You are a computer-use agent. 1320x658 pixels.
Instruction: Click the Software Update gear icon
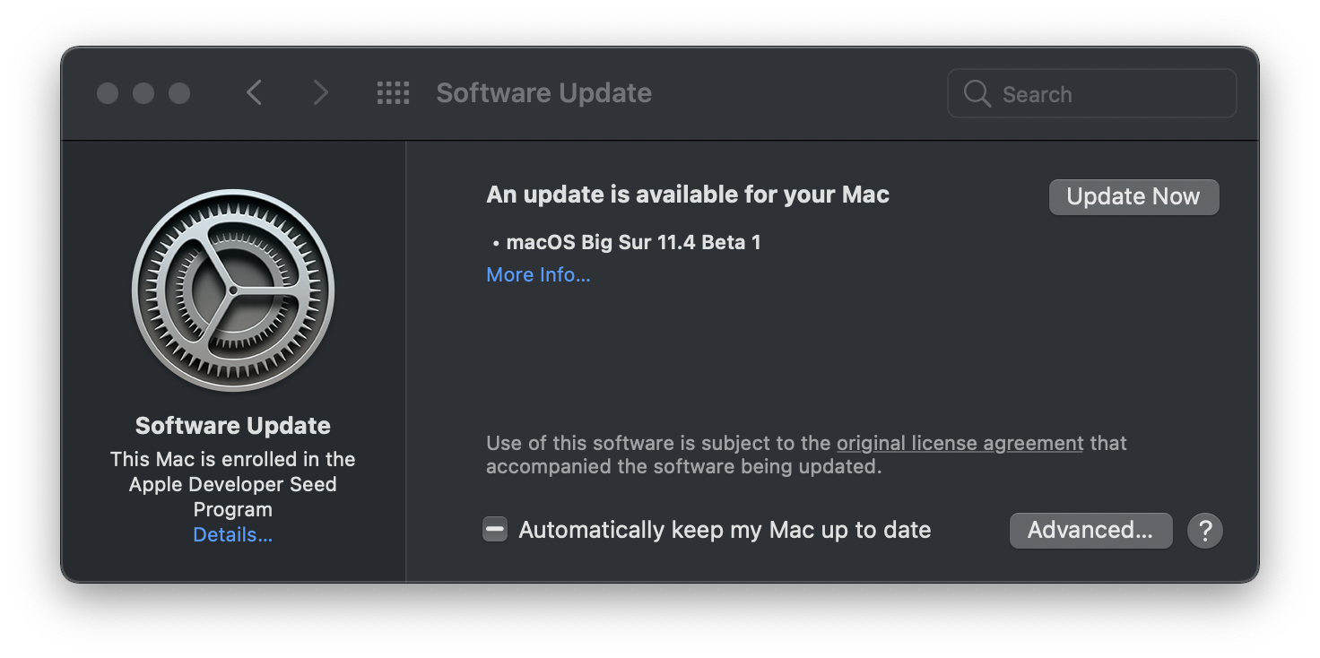[x=233, y=290]
